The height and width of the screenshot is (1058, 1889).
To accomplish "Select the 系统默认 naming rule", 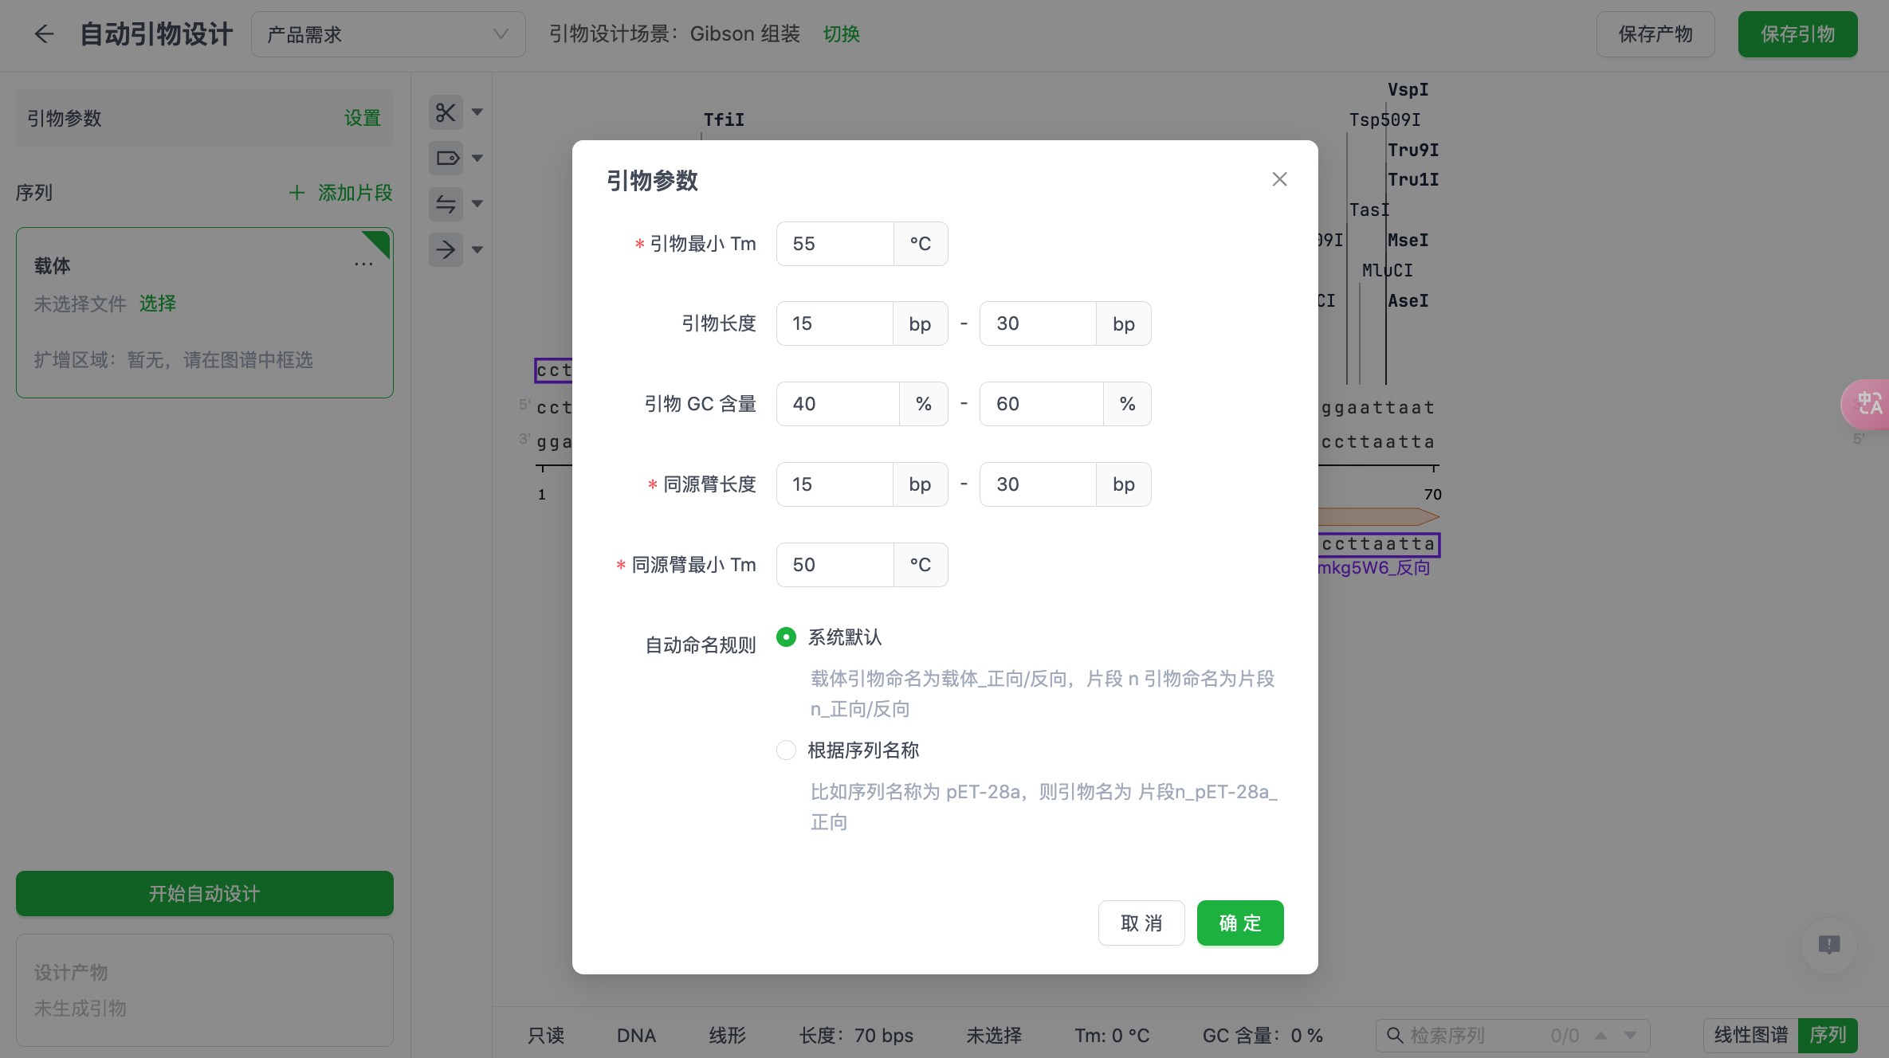I will coord(787,637).
